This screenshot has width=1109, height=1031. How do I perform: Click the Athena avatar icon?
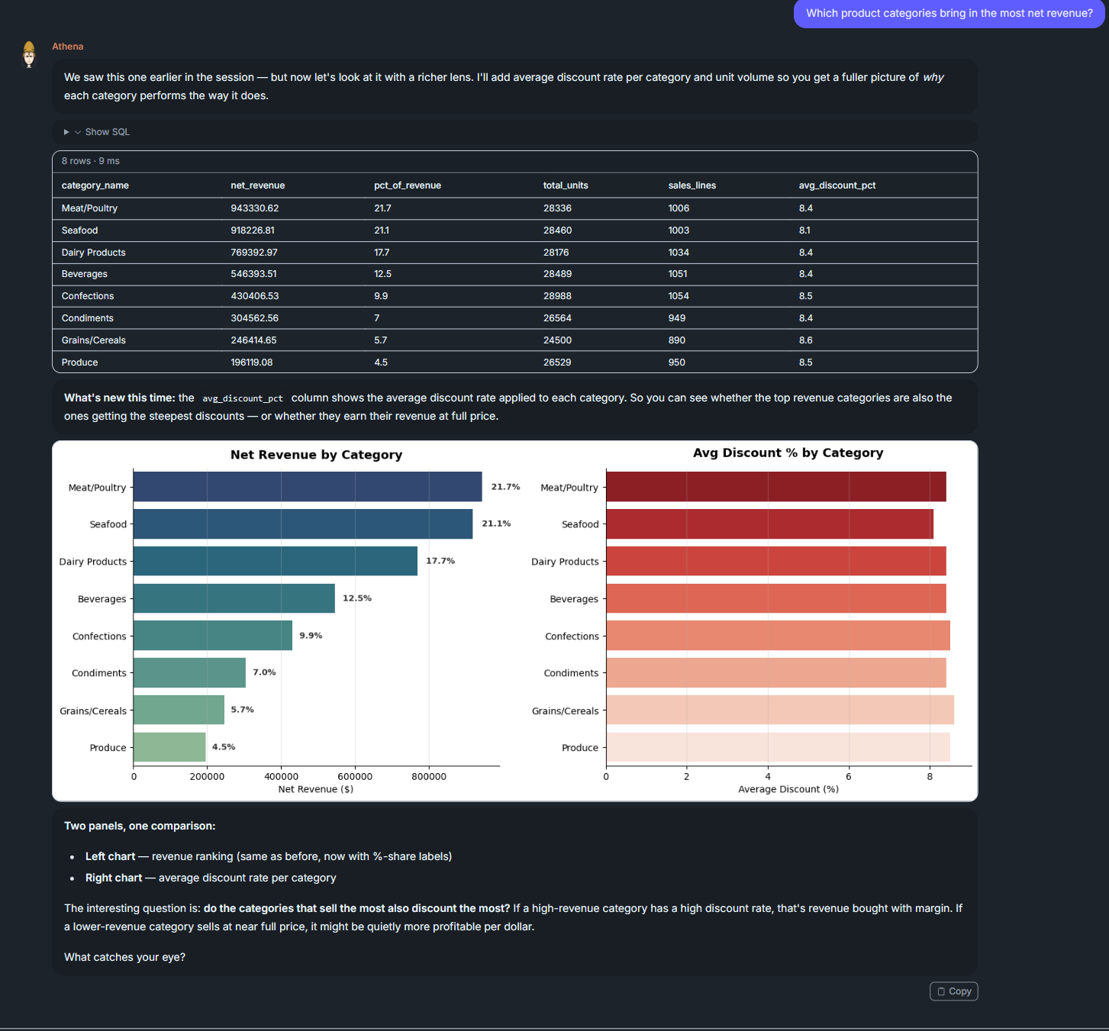tap(29, 54)
